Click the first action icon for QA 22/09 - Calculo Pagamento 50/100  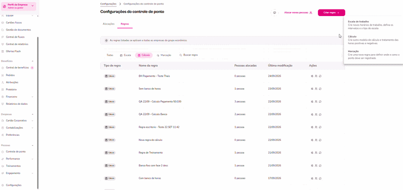pyautogui.click(x=312, y=102)
